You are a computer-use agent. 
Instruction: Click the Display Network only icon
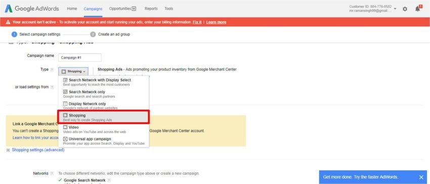(65, 104)
